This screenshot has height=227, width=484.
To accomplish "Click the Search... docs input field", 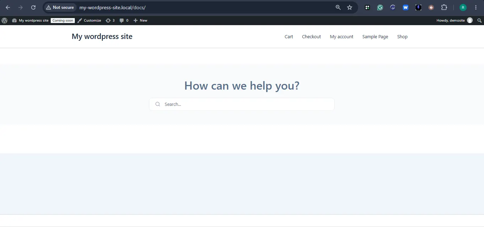I will (242, 104).
